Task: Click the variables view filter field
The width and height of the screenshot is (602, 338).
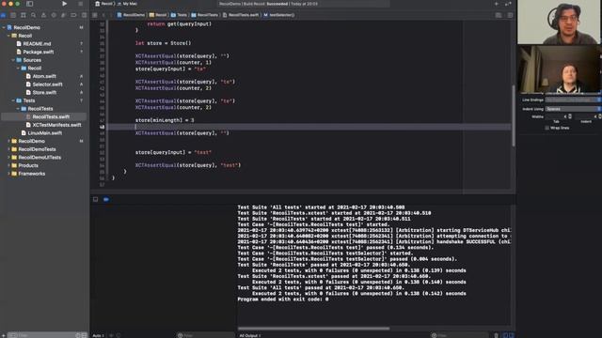Action: 205,335
